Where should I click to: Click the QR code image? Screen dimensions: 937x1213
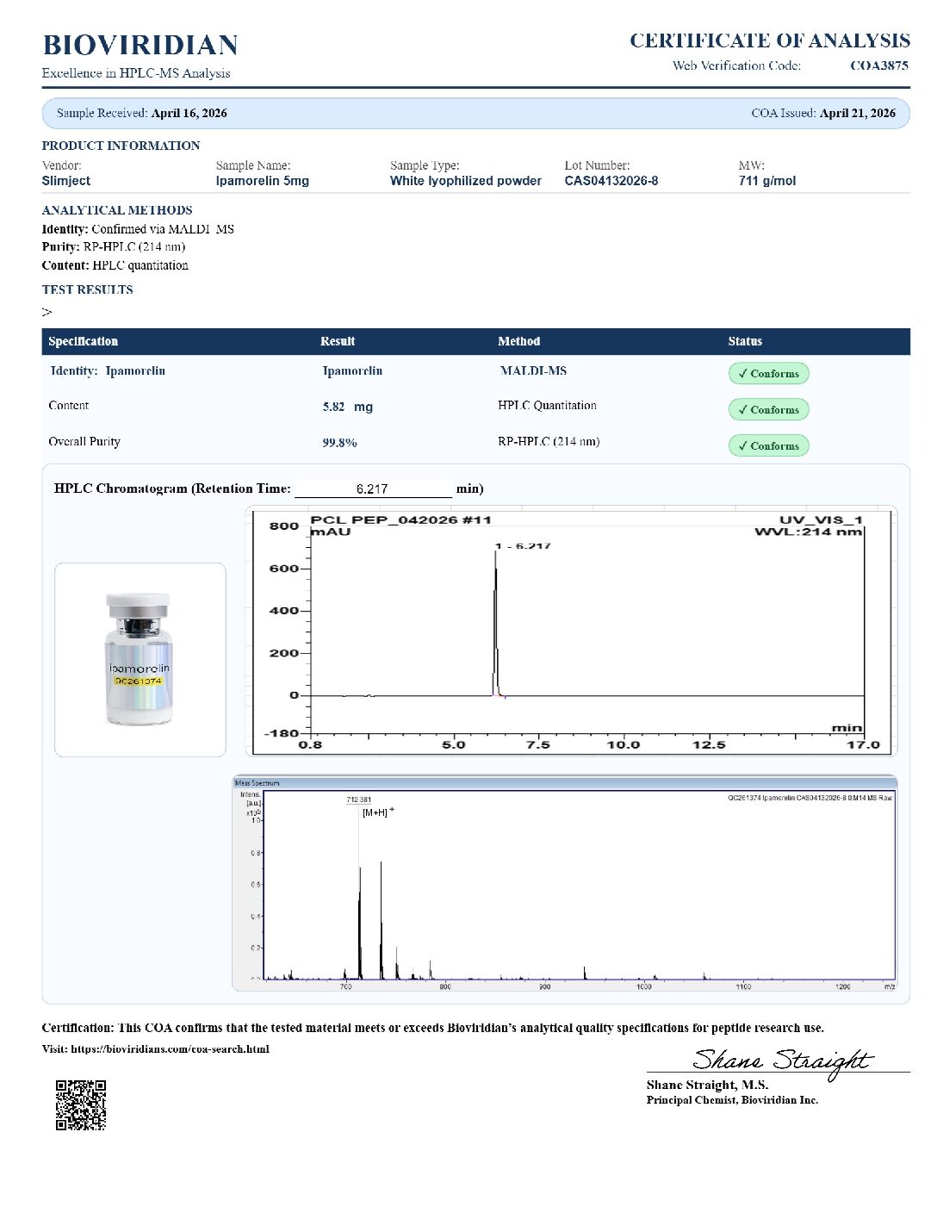coord(81,1104)
